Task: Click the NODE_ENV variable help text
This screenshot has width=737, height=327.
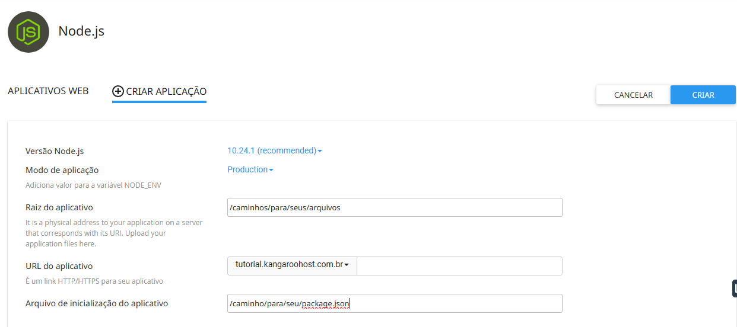Action: coord(93,185)
